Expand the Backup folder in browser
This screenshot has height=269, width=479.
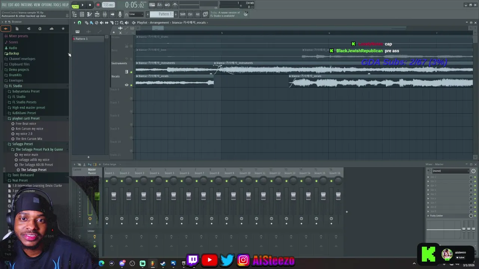(14, 53)
